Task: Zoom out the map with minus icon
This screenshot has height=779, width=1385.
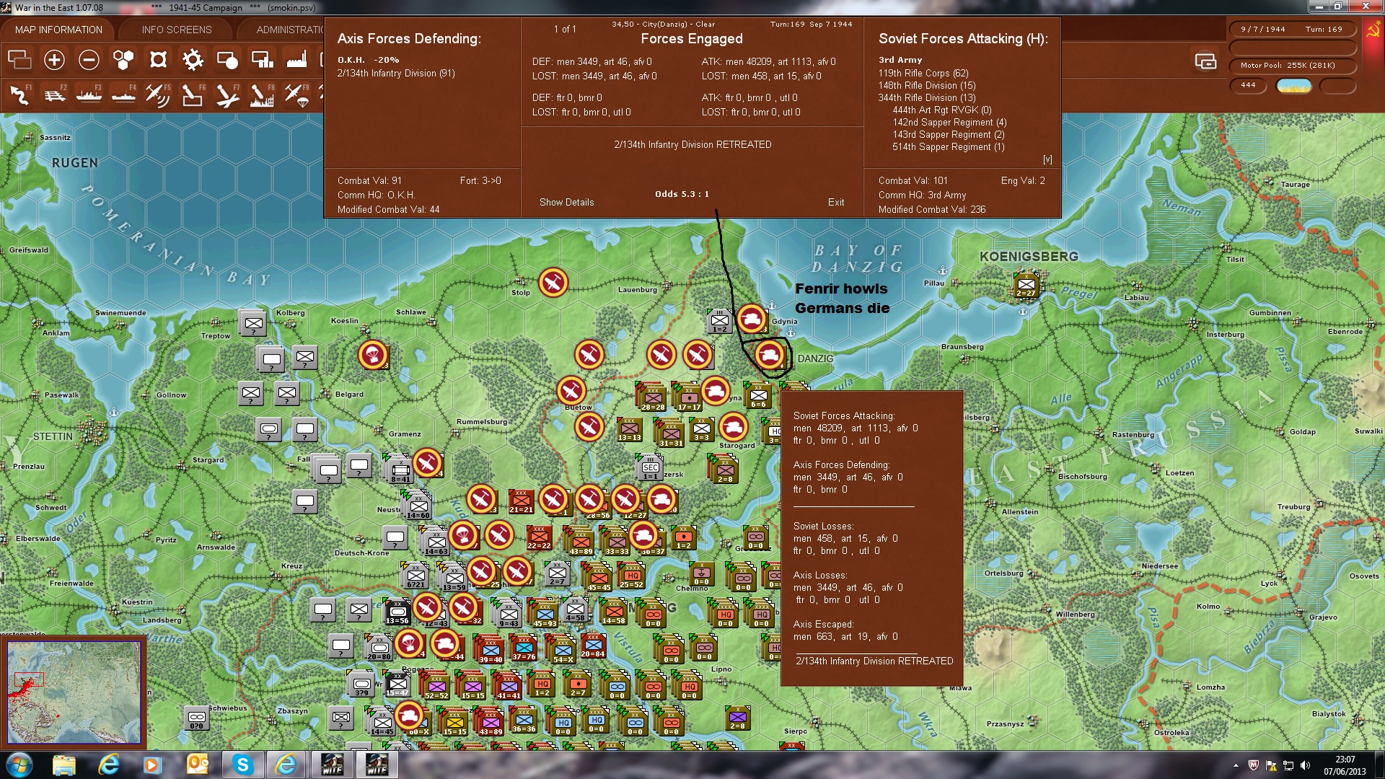Action: pyautogui.click(x=89, y=60)
